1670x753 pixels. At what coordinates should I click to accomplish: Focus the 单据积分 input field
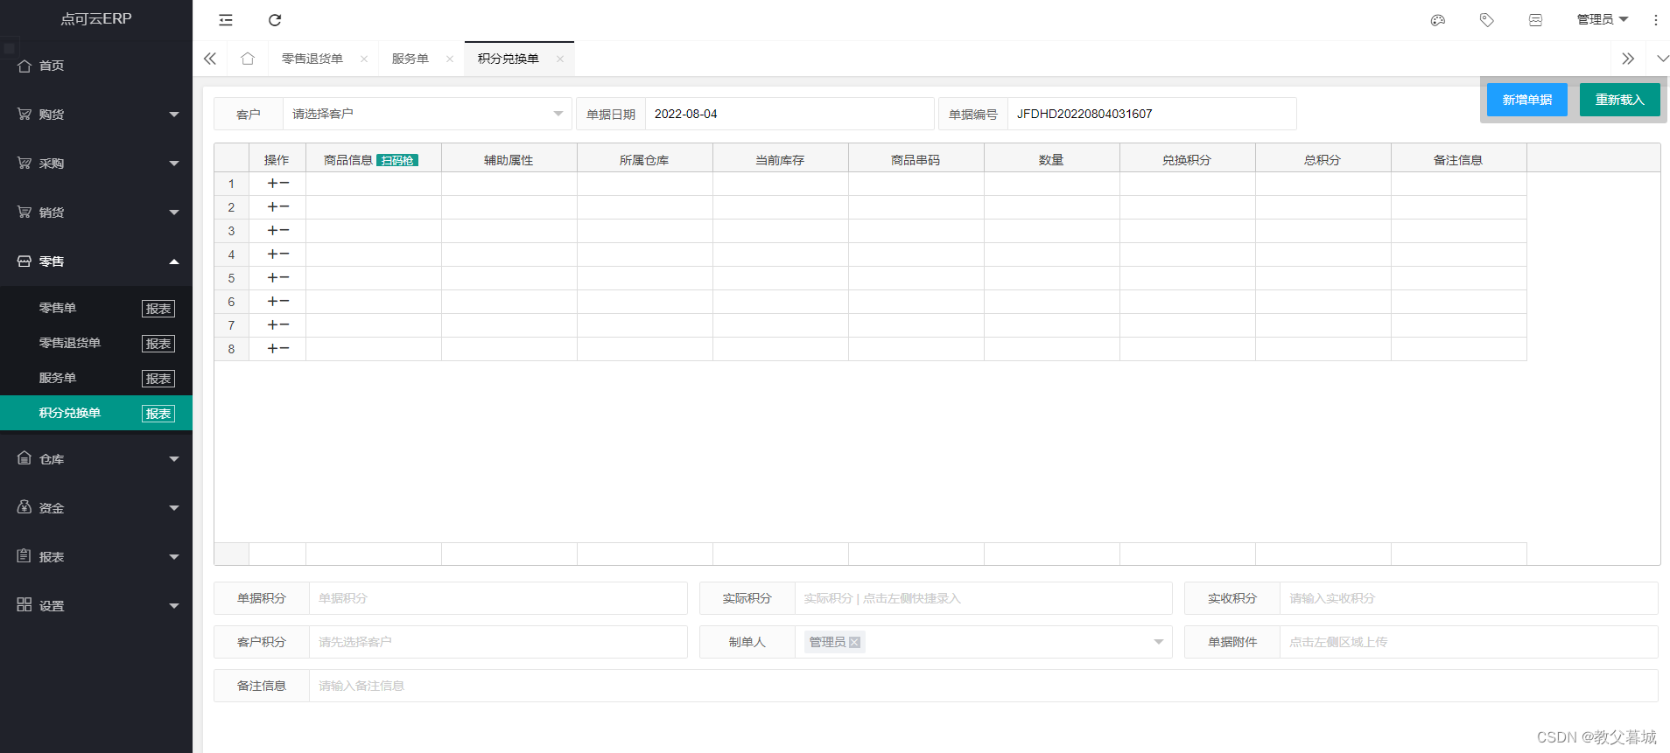pos(498,598)
